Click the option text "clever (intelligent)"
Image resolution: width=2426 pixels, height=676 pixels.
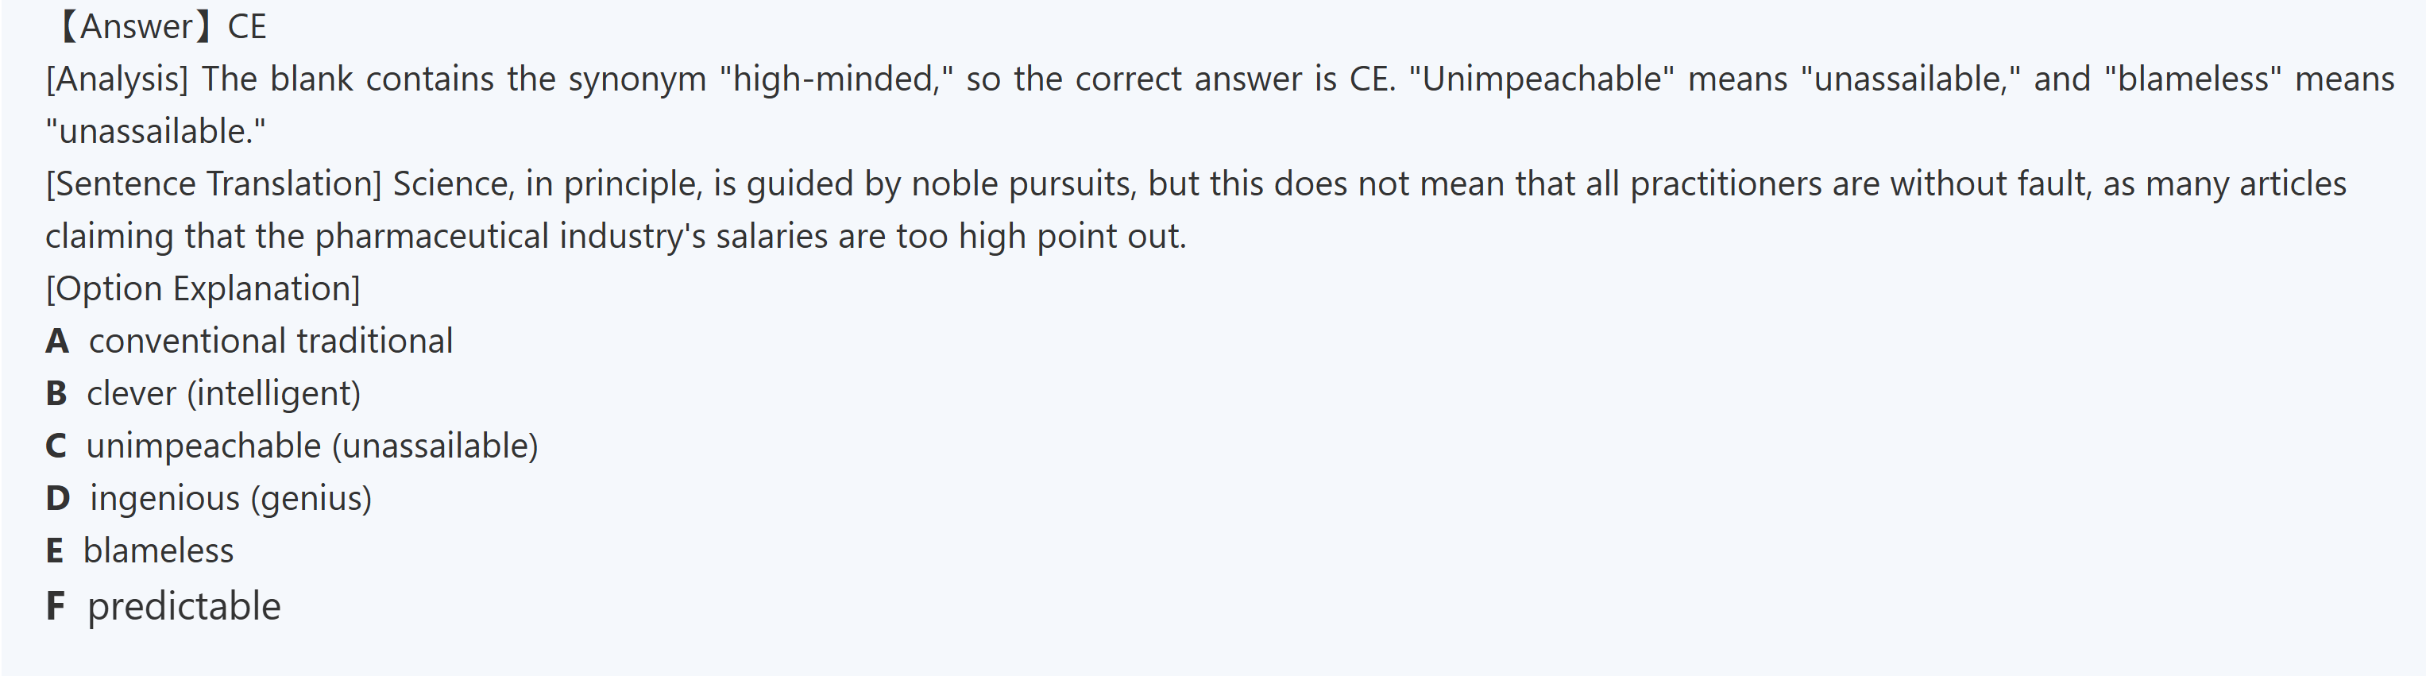click(223, 393)
